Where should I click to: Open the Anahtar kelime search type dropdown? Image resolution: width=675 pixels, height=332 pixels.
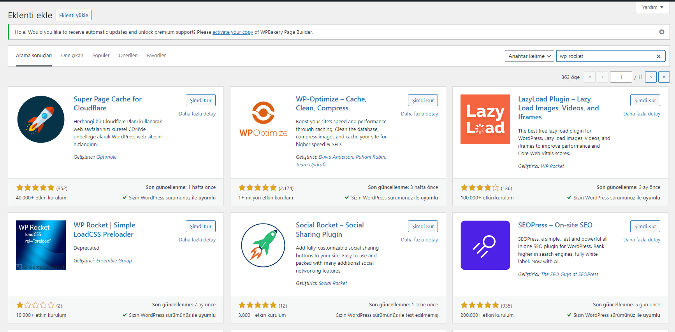[529, 56]
